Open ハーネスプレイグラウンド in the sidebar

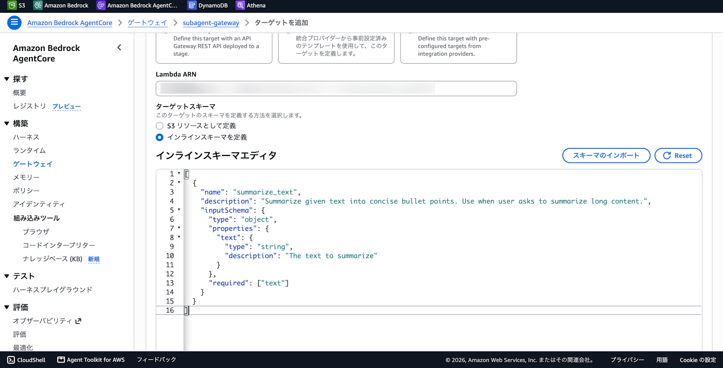pos(53,290)
